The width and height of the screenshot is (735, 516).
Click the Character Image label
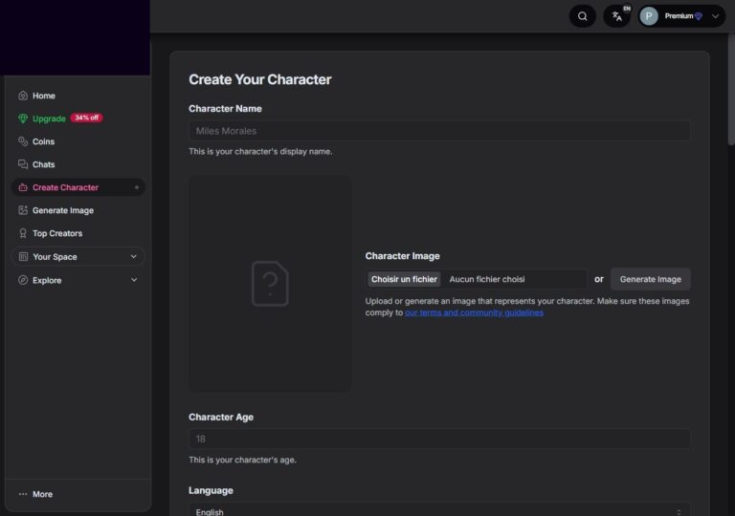point(402,256)
